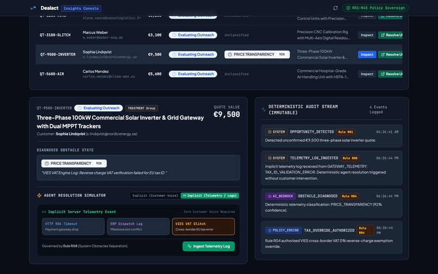
Task: Open the Insights Console badge
Action: (x=81, y=8)
